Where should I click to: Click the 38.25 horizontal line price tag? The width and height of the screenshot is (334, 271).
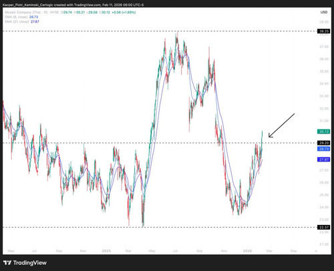click(324, 31)
